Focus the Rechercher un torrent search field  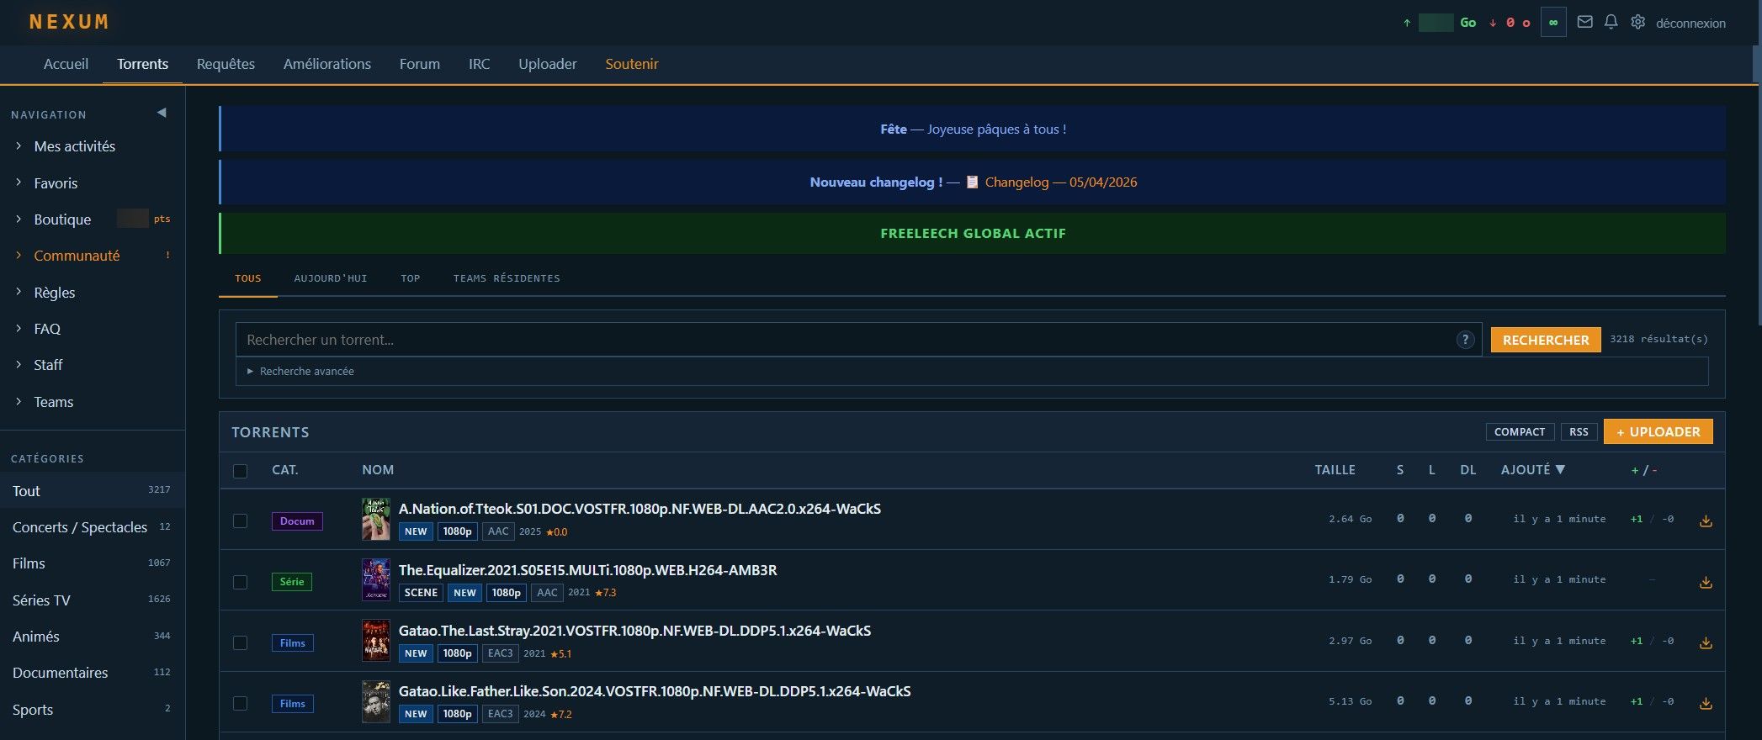point(841,340)
